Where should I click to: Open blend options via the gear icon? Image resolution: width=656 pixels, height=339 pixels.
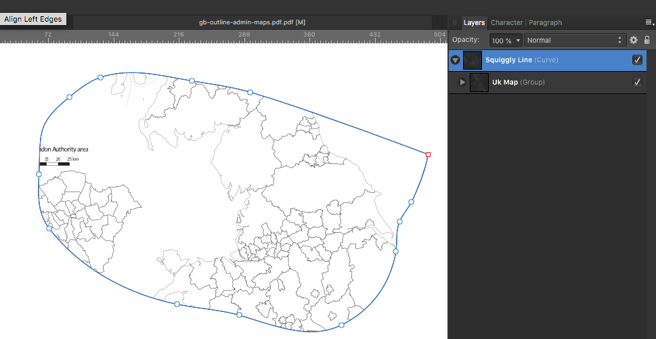point(634,40)
